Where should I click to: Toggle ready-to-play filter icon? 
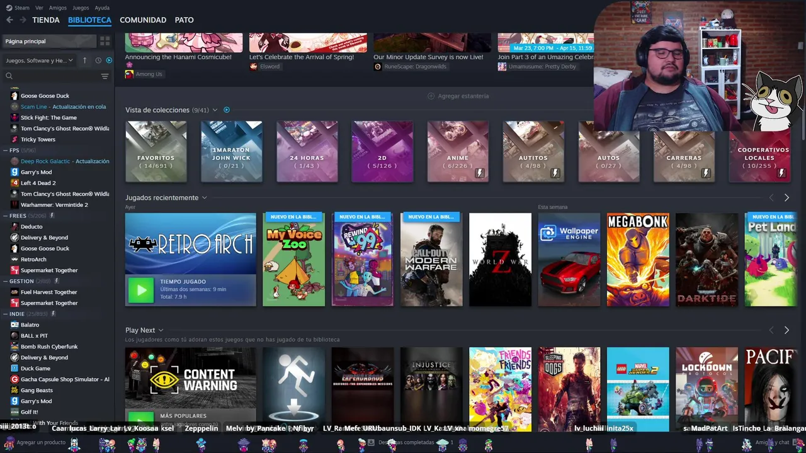(x=109, y=60)
